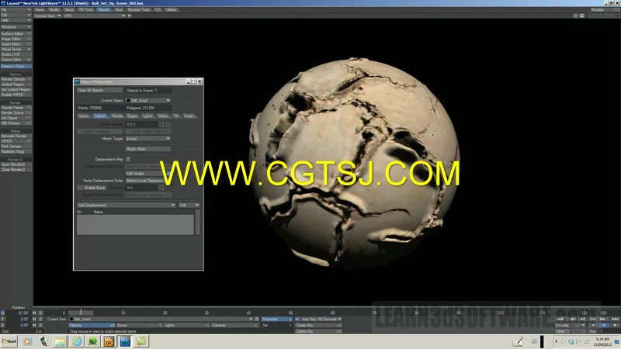Click the eye icon next to Heading value
This screenshot has width=621, height=349.
pos(34,313)
